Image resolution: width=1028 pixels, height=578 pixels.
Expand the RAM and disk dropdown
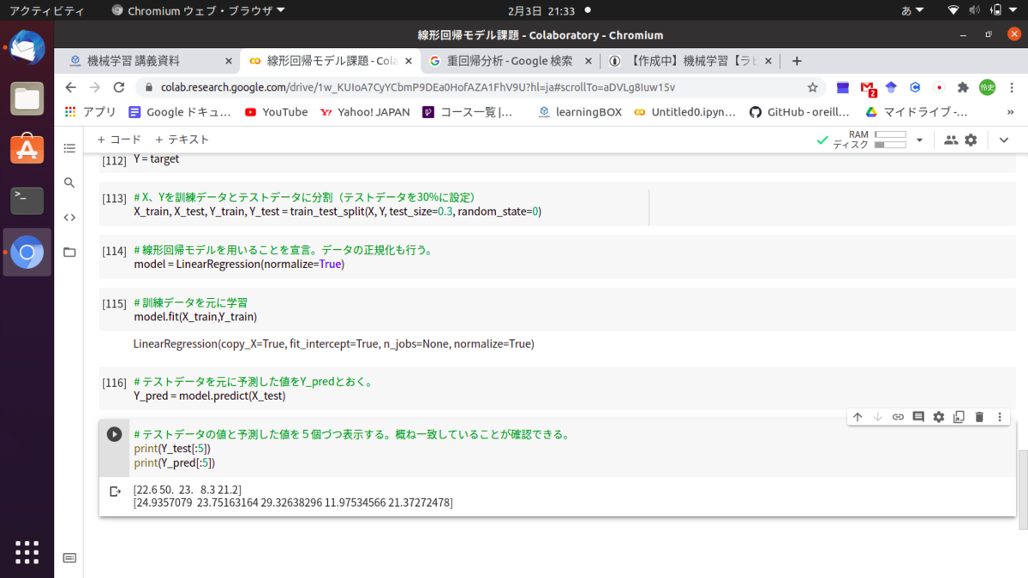(919, 140)
